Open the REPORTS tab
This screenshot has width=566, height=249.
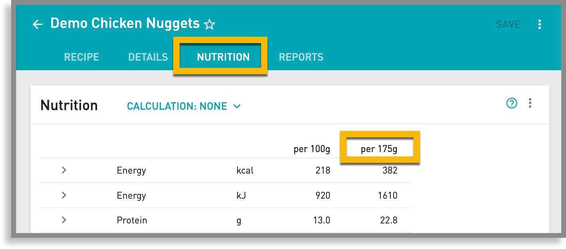click(301, 57)
